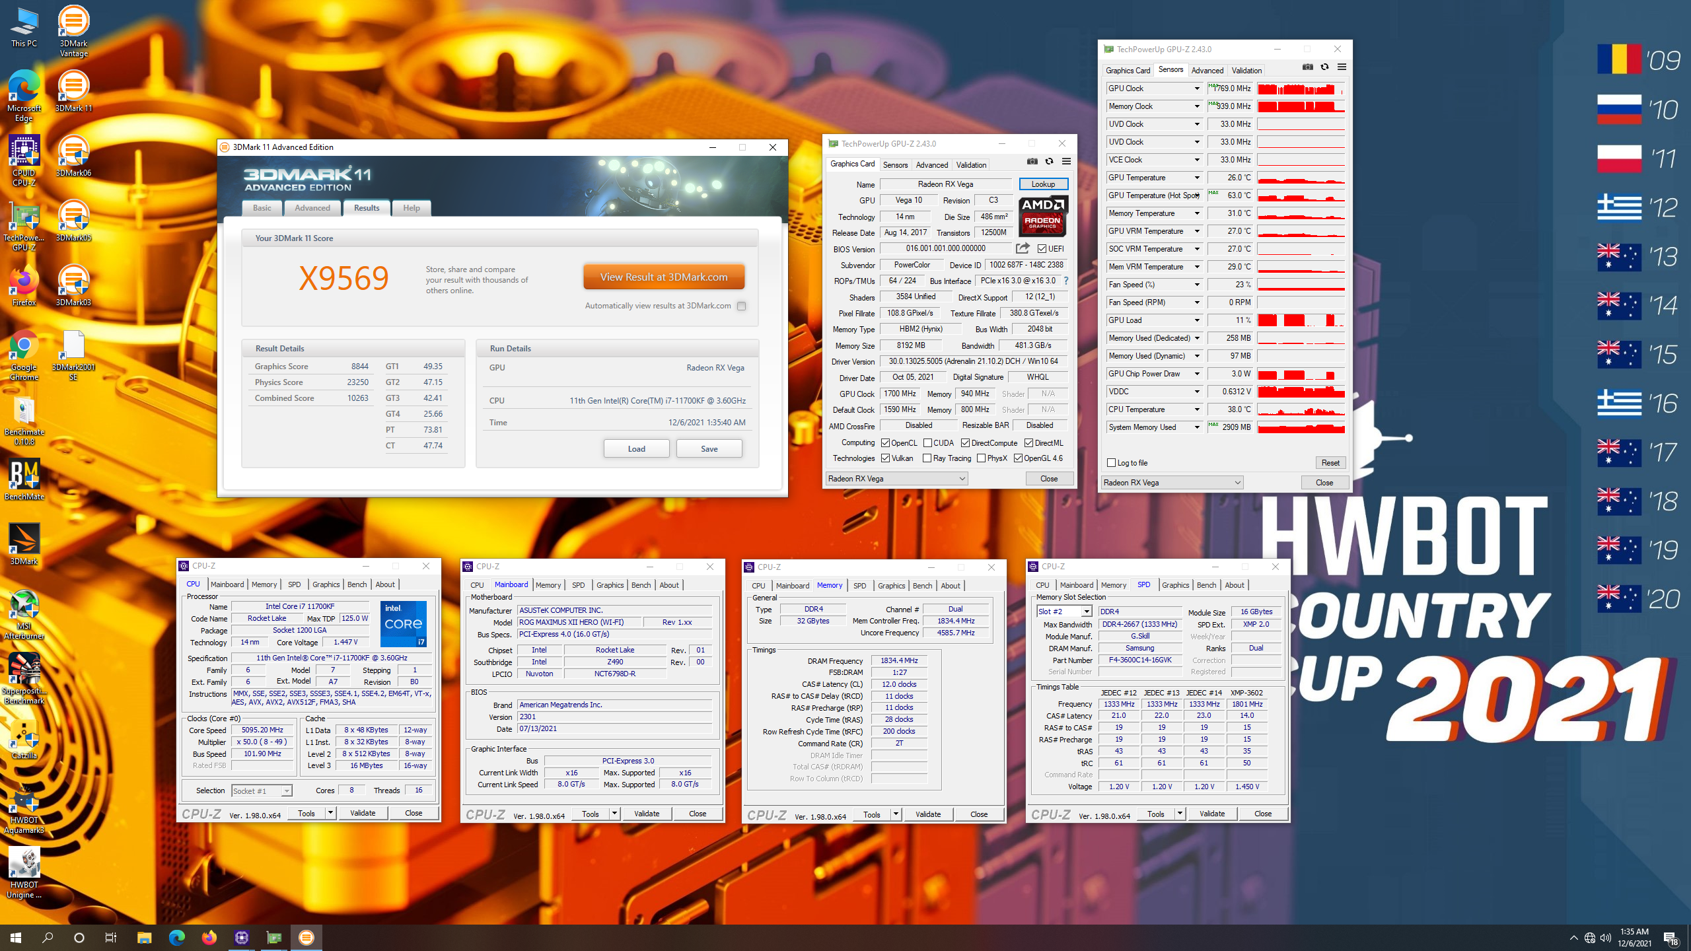Open 3DMark05 desktop shortcut

[x=73, y=220]
